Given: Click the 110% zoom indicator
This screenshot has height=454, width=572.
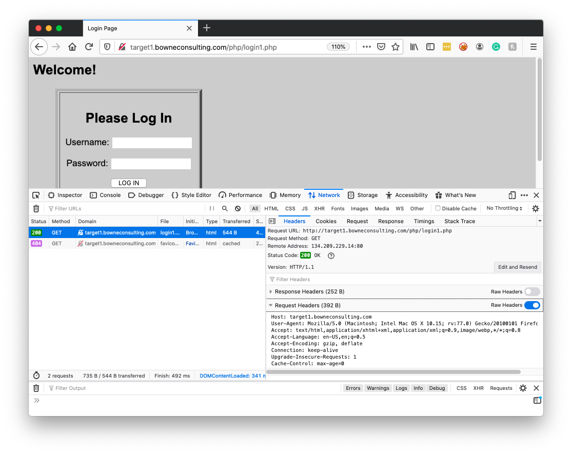Looking at the screenshot, I should (x=338, y=47).
